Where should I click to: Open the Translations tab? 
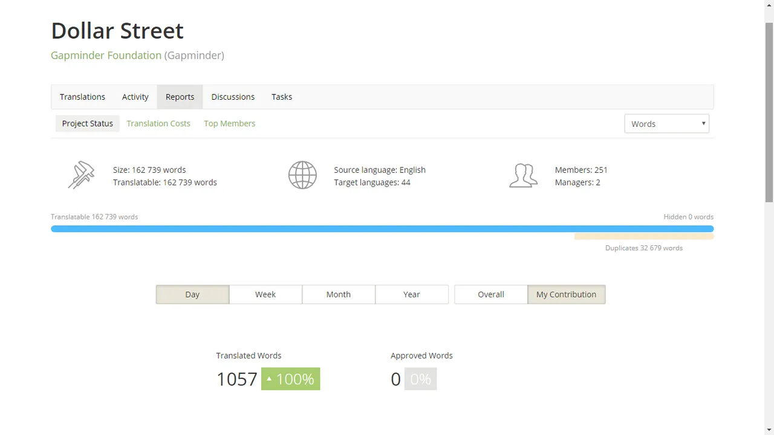click(82, 97)
